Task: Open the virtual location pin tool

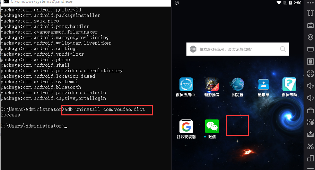Action: click(x=310, y=37)
